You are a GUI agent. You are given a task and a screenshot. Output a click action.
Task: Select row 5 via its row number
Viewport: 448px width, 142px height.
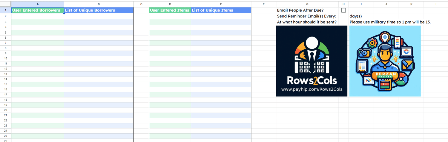point(6,32)
